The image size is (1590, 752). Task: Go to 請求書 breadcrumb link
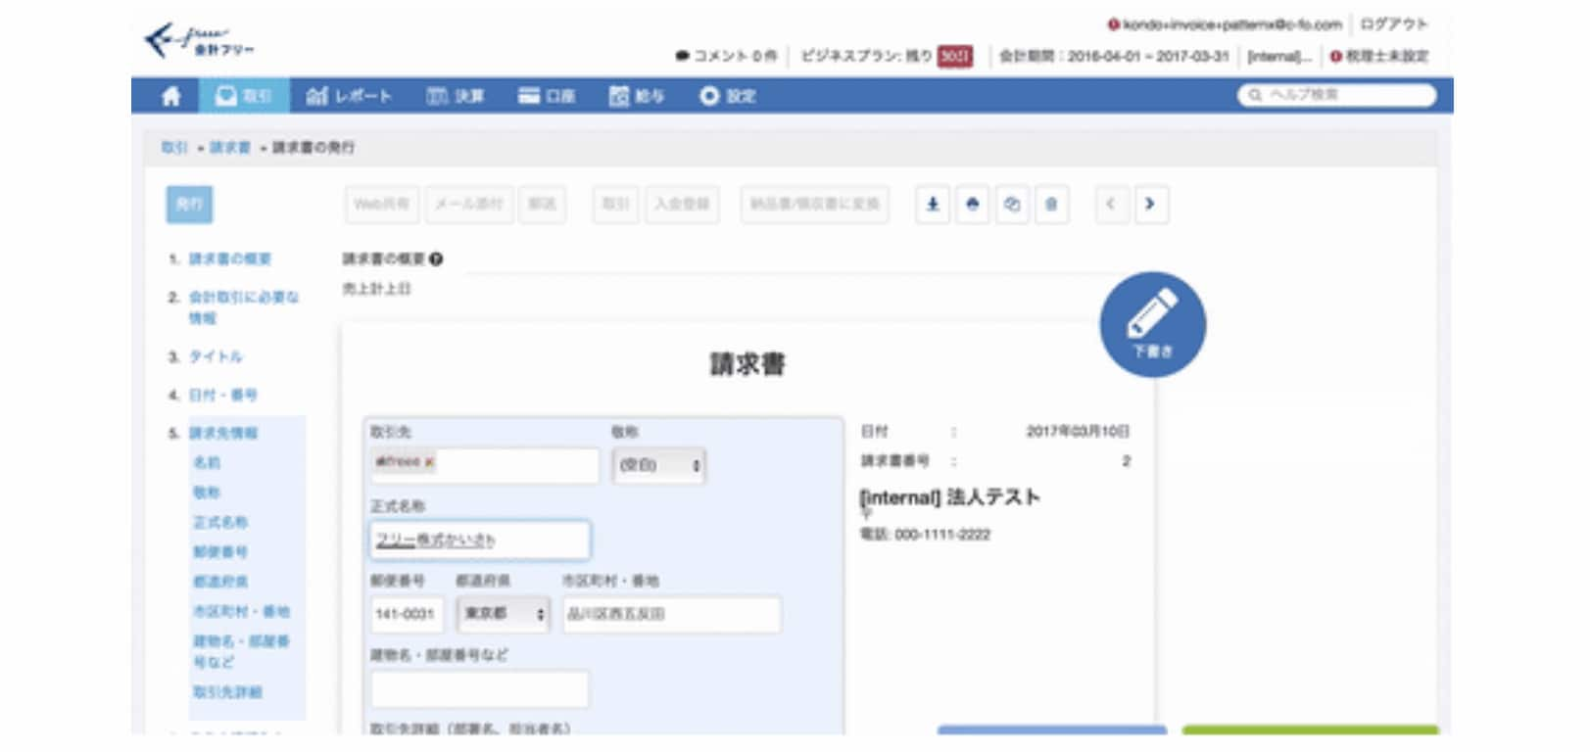[230, 147]
